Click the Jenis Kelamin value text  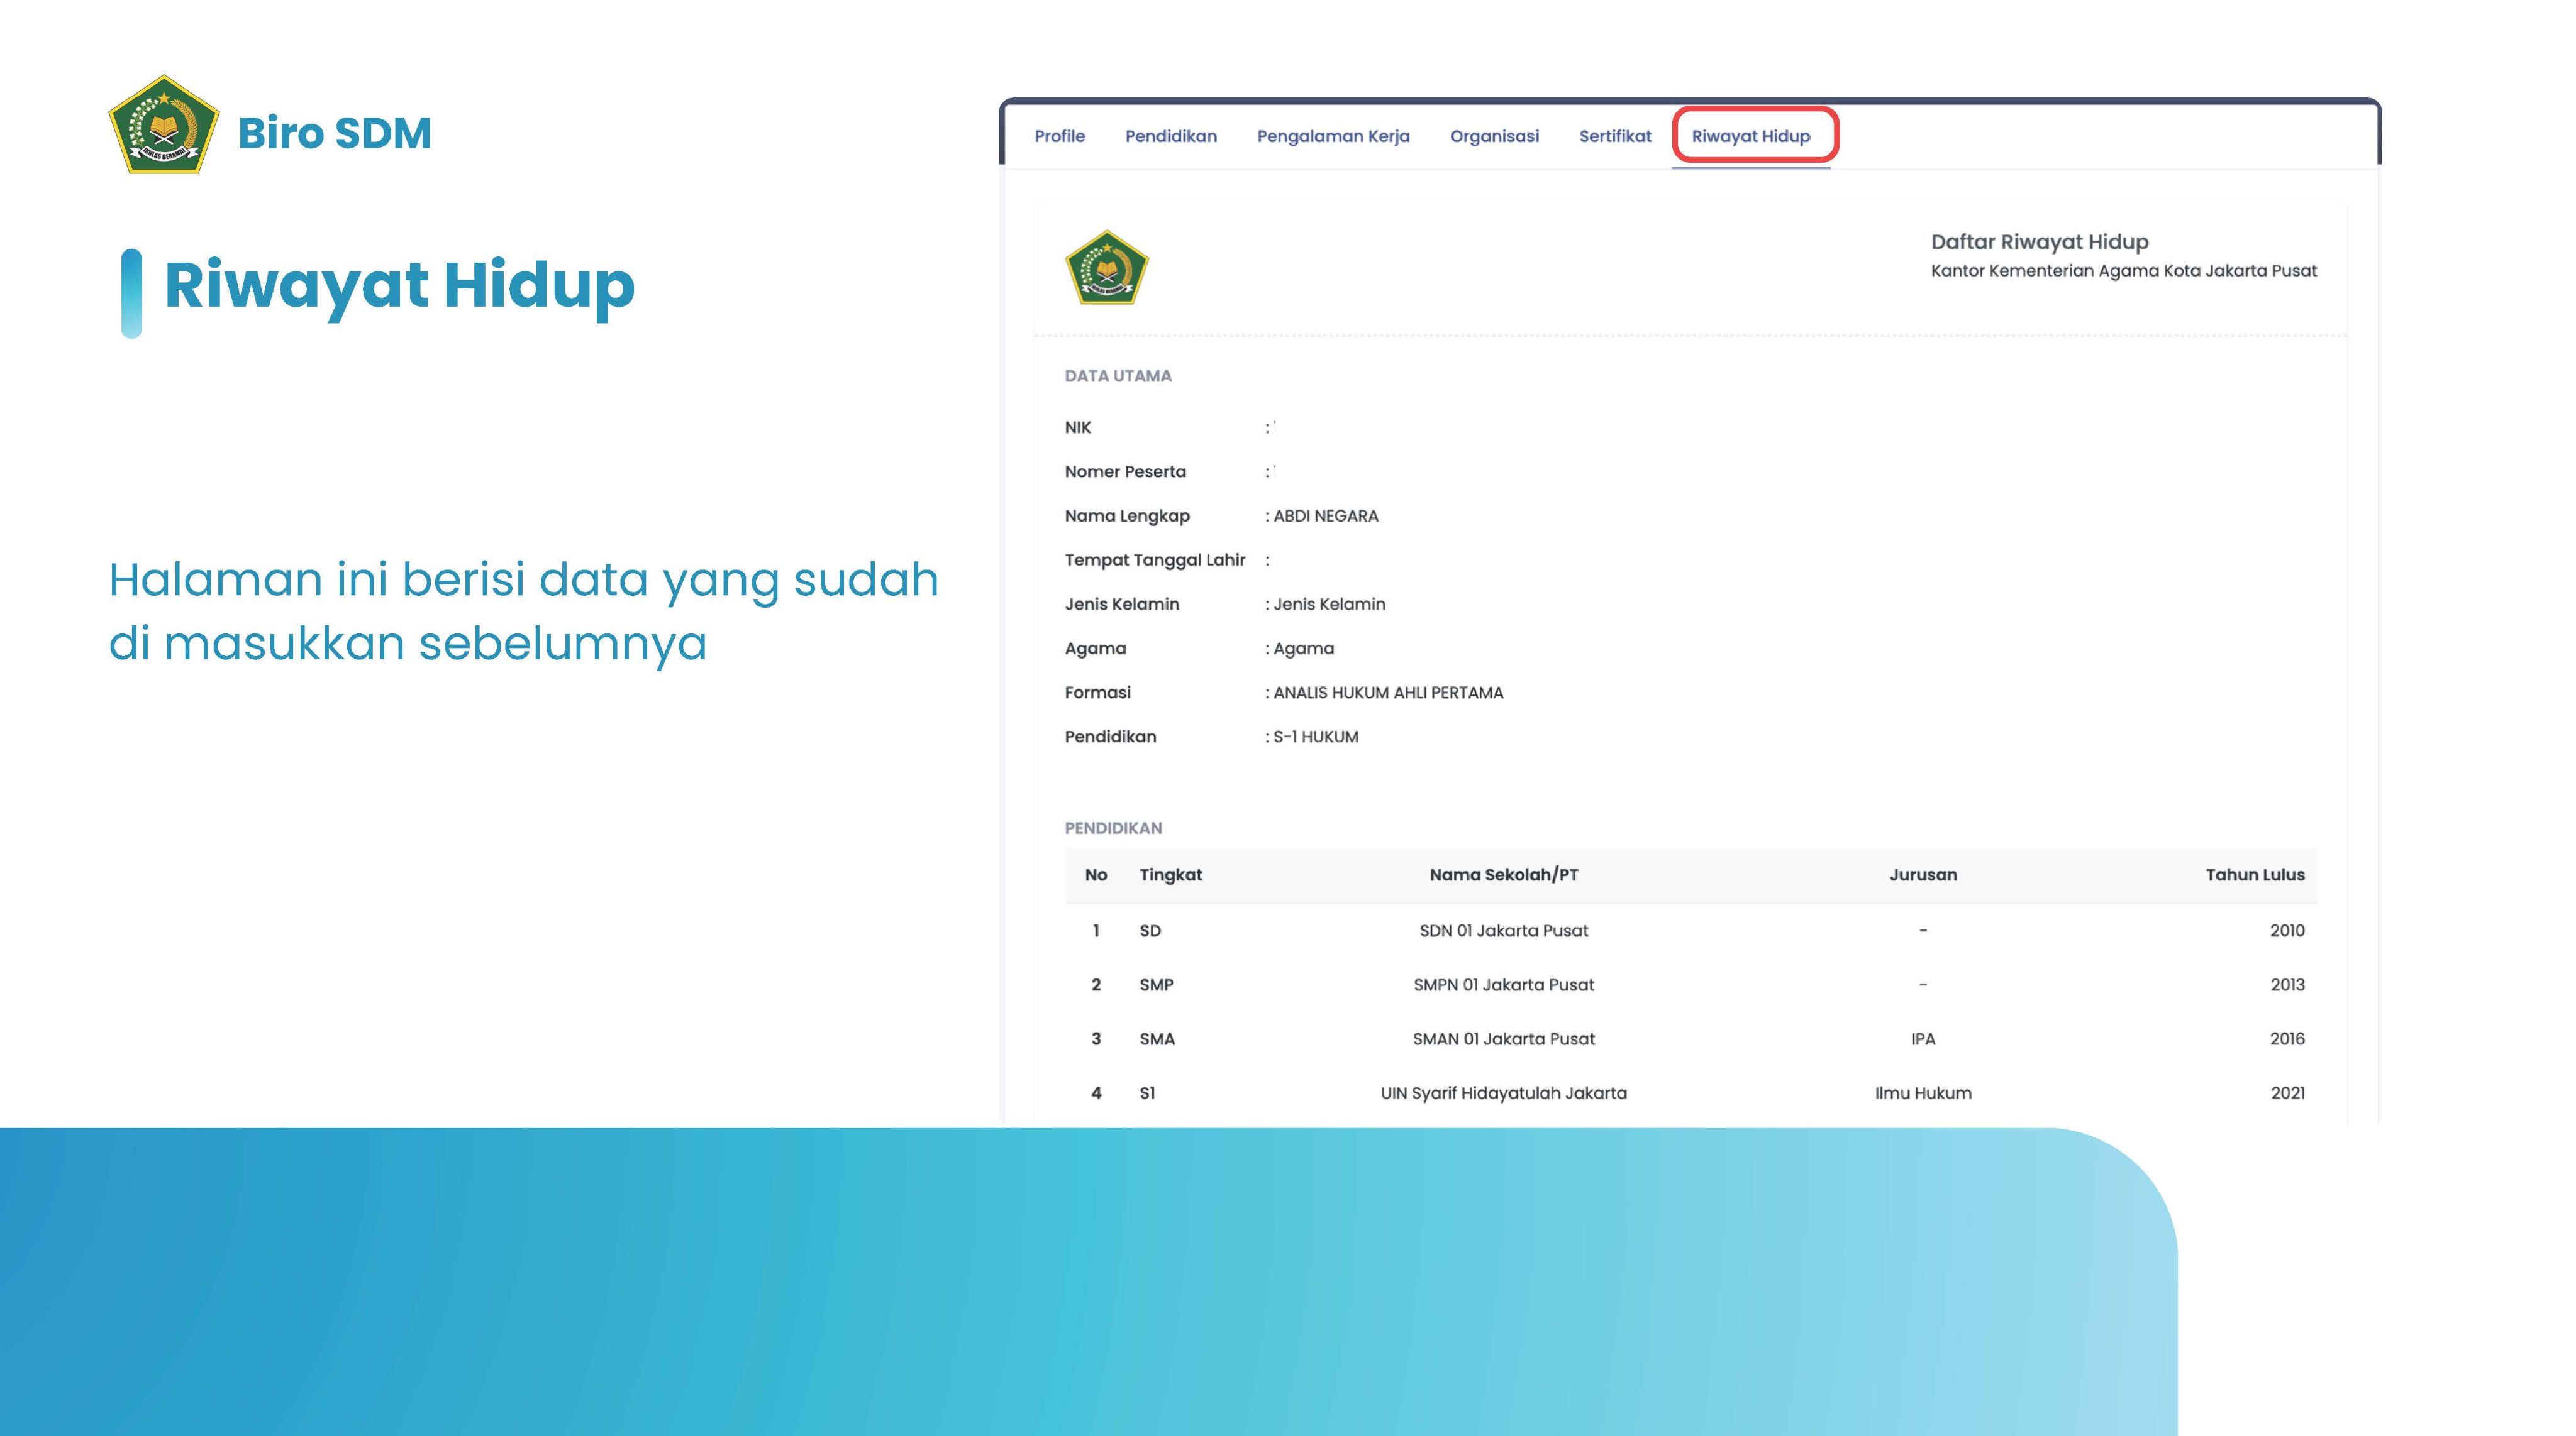click(1329, 605)
